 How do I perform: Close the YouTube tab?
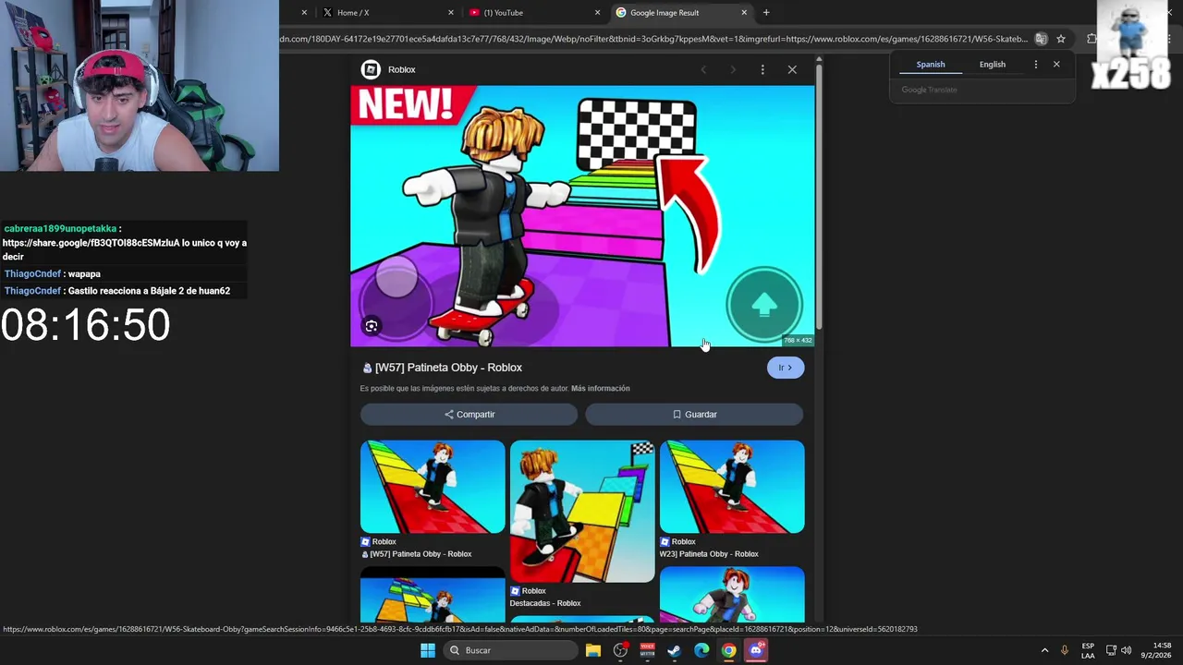click(597, 12)
